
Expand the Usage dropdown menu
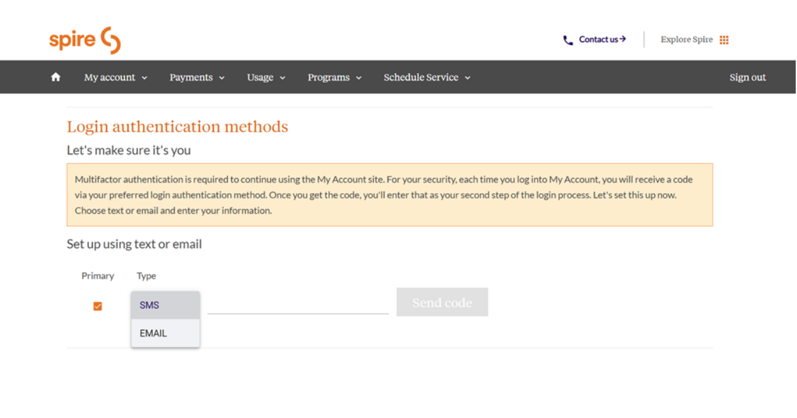pos(266,77)
